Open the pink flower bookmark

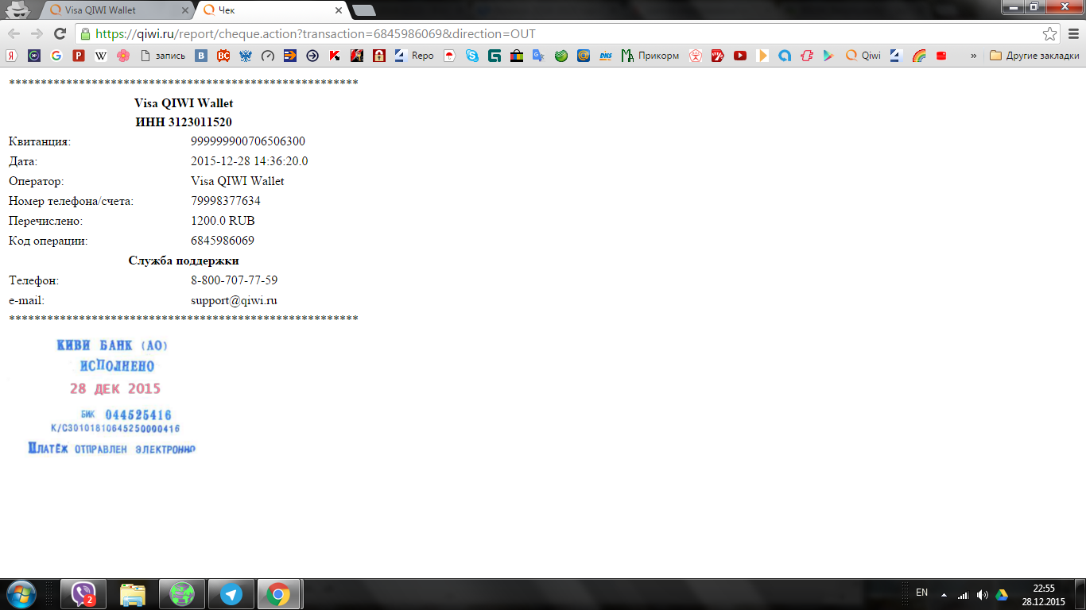(x=122, y=56)
